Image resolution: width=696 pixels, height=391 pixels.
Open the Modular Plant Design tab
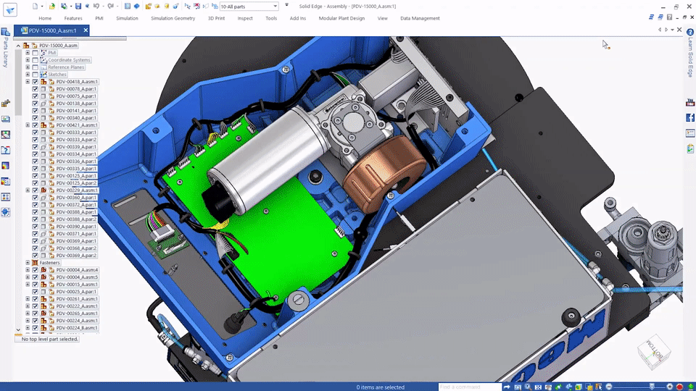pyautogui.click(x=341, y=18)
